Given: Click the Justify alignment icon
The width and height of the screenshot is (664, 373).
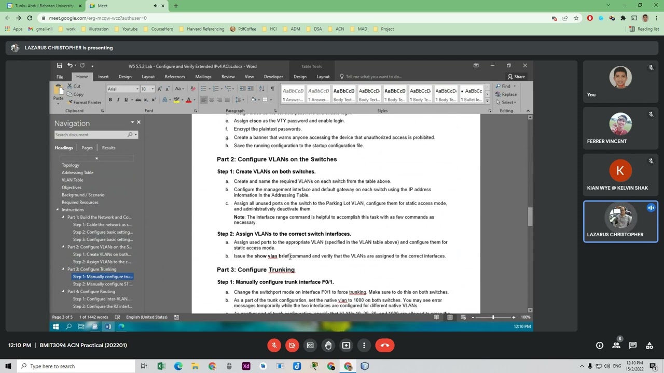Looking at the screenshot, I should pyautogui.click(x=227, y=100).
